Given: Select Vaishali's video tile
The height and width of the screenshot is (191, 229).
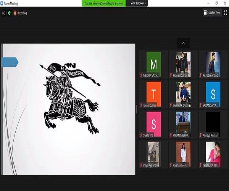Looking at the screenshot, I should pyautogui.click(x=183, y=153).
